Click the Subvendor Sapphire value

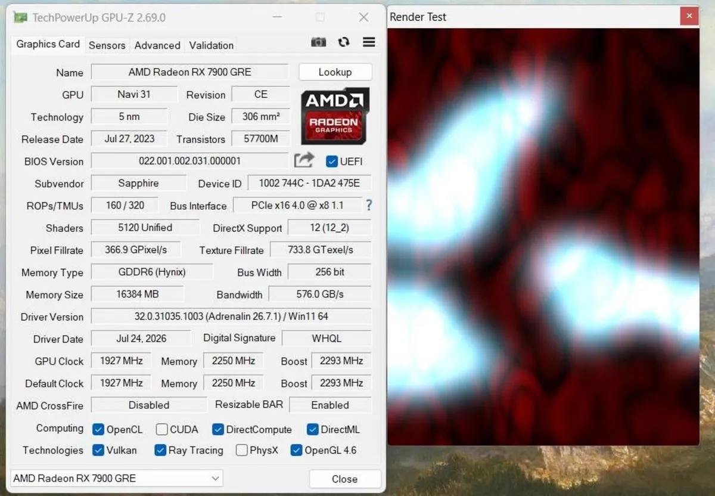(x=138, y=183)
